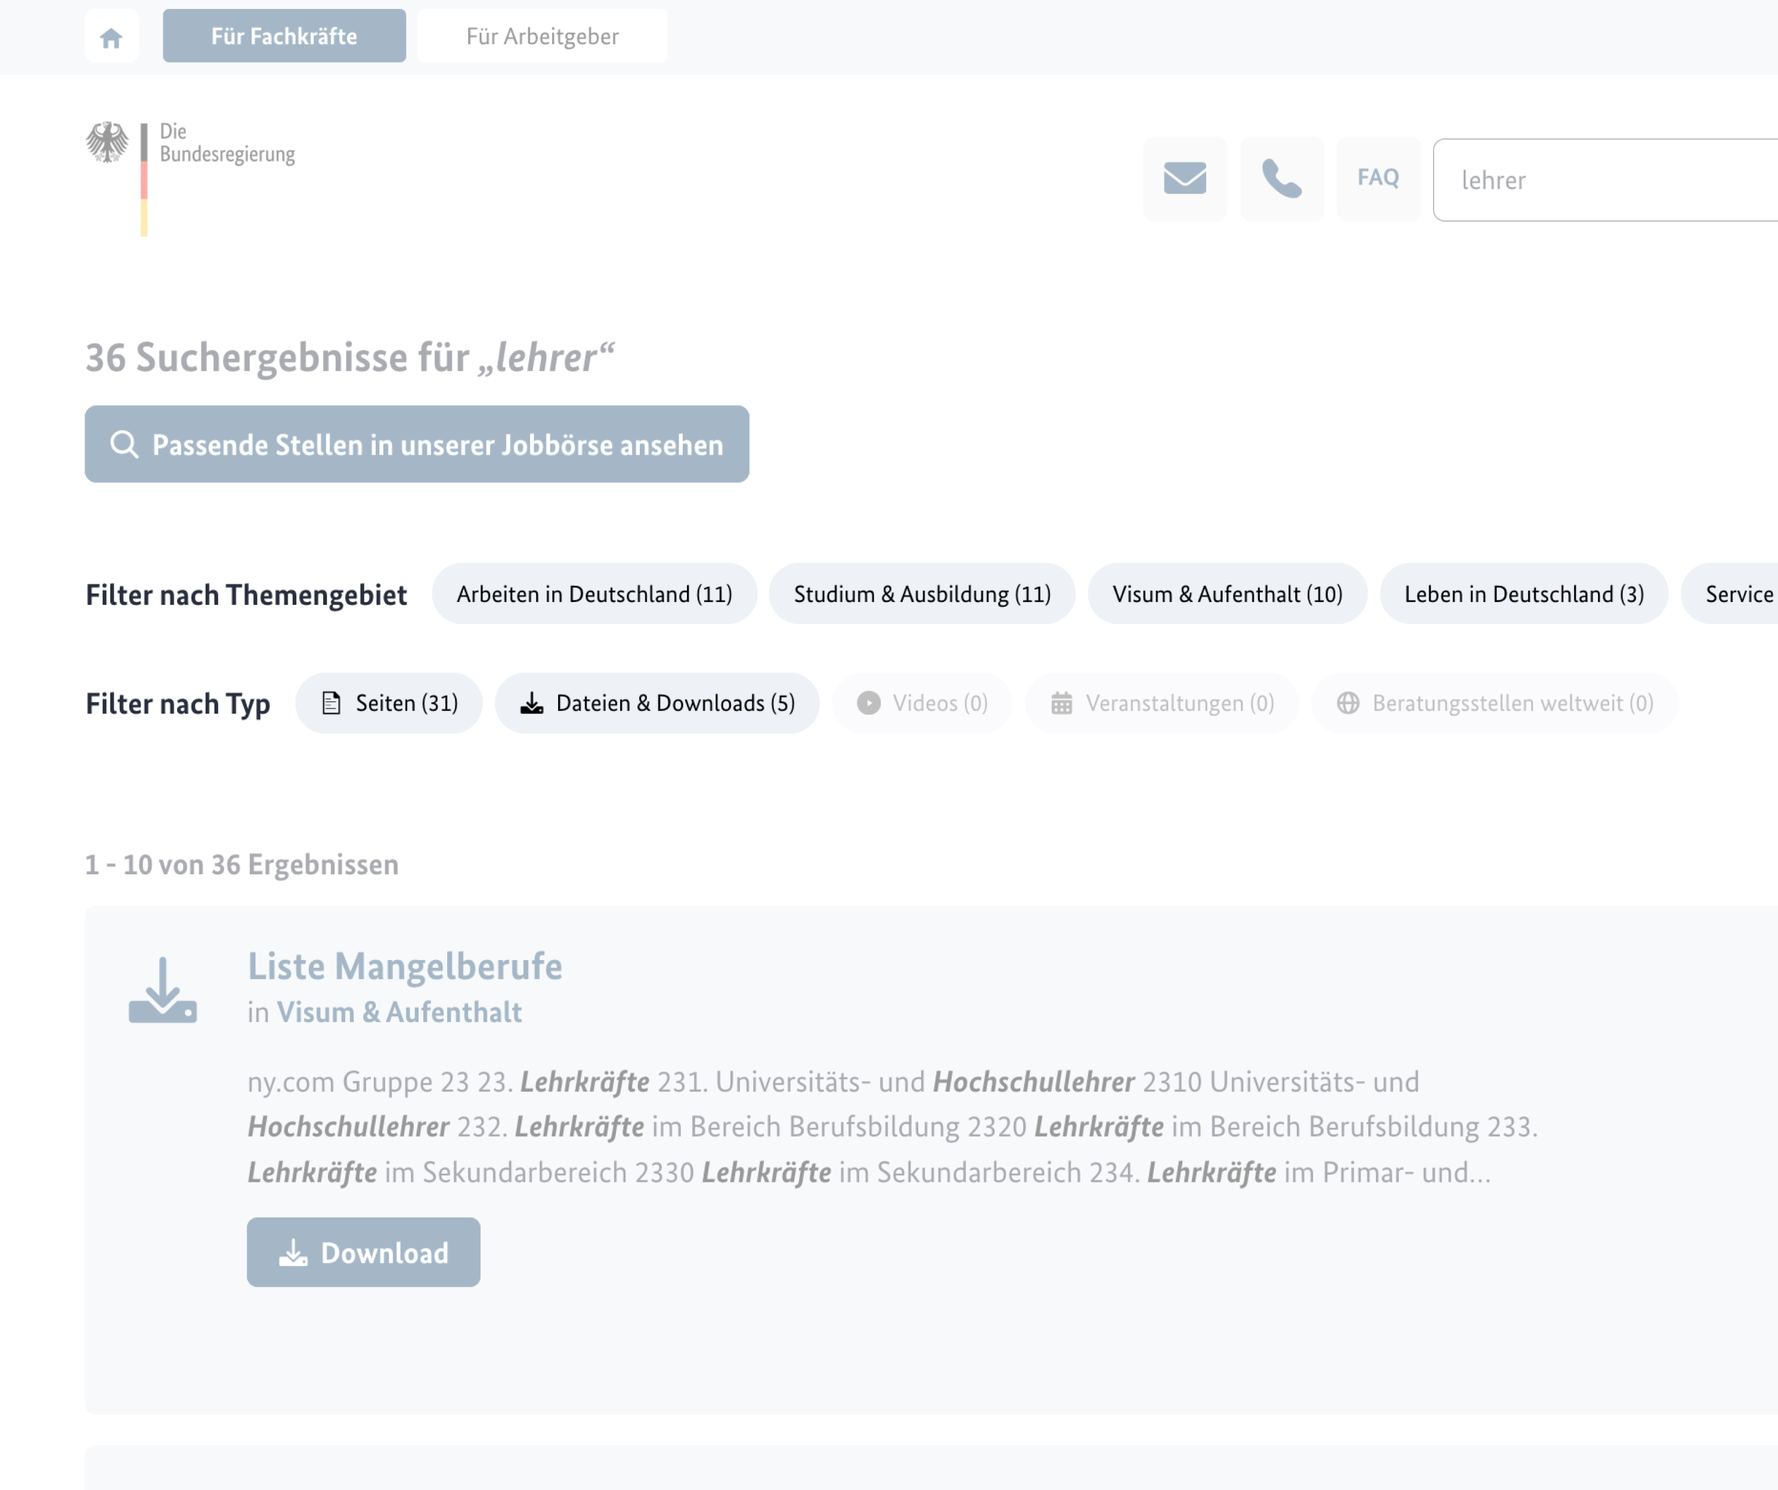The image size is (1778, 1490).
Task: Open the email contact icon
Action: point(1185,179)
